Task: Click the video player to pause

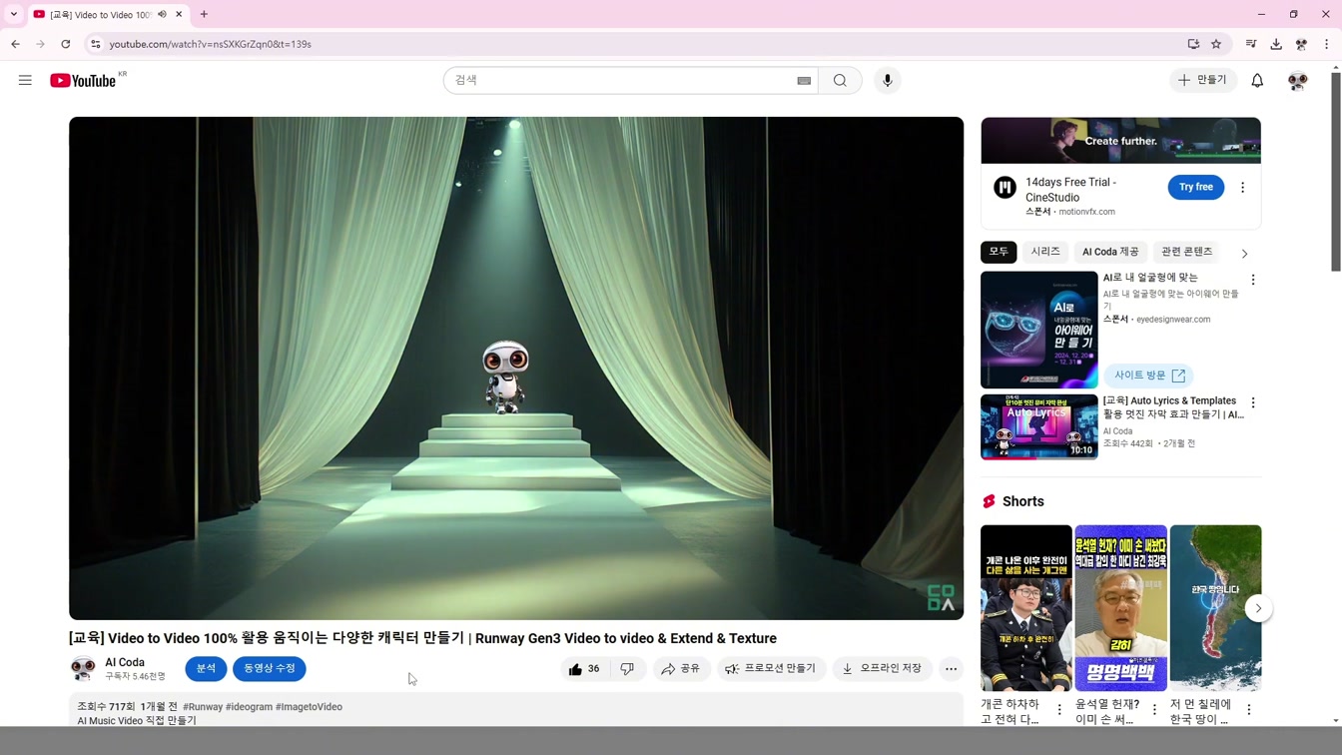Action: [x=516, y=369]
